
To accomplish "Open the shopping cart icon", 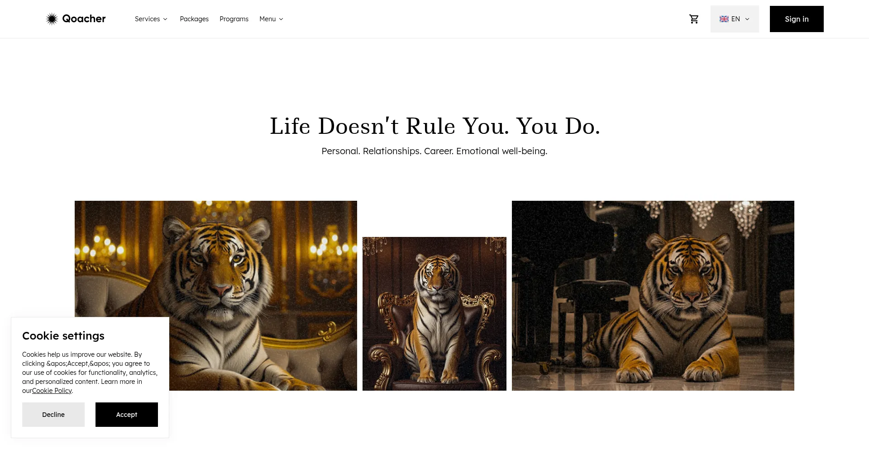I will (x=694, y=19).
